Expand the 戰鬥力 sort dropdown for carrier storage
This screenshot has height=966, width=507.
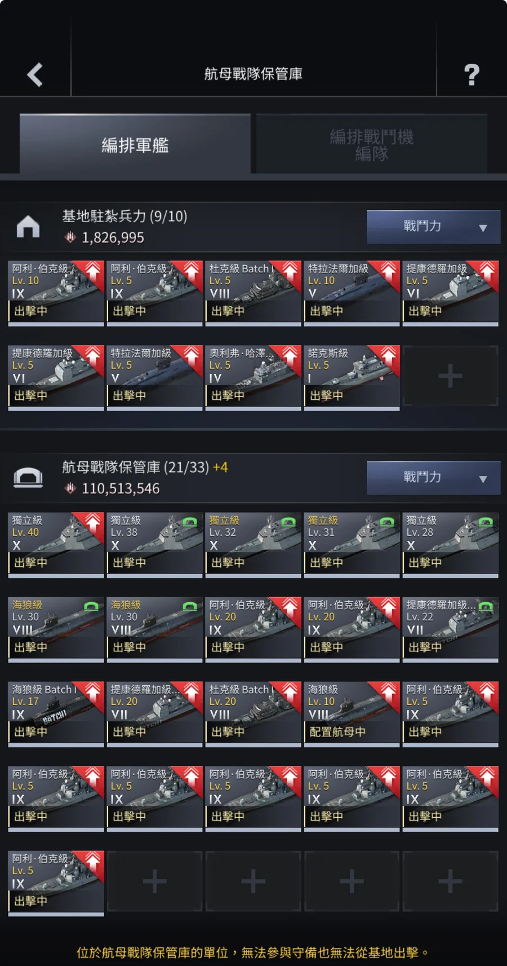pyautogui.click(x=433, y=478)
